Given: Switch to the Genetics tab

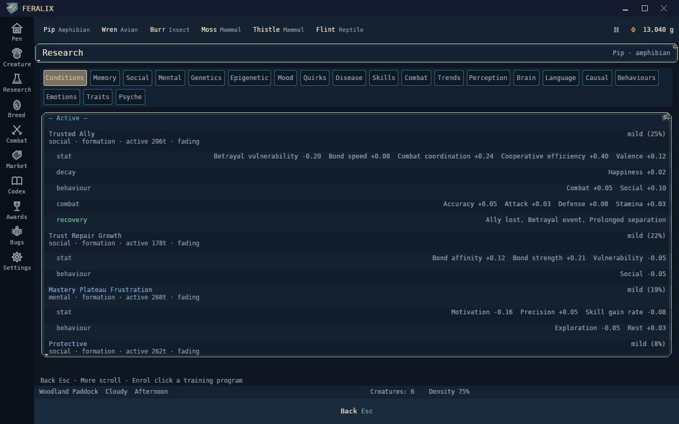Looking at the screenshot, I should coord(206,78).
